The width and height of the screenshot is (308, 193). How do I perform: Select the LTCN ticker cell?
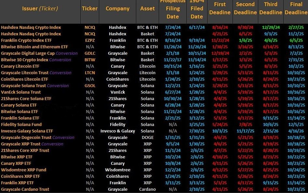coord(90,73)
